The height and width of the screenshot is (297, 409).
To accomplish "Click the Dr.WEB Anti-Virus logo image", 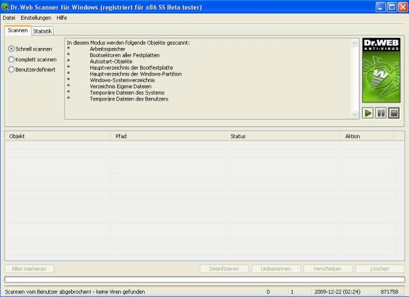I will coord(381,72).
